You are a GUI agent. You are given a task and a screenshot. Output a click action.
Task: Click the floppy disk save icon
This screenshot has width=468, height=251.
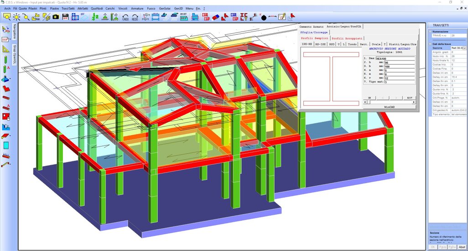pyautogui.click(x=65, y=17)
